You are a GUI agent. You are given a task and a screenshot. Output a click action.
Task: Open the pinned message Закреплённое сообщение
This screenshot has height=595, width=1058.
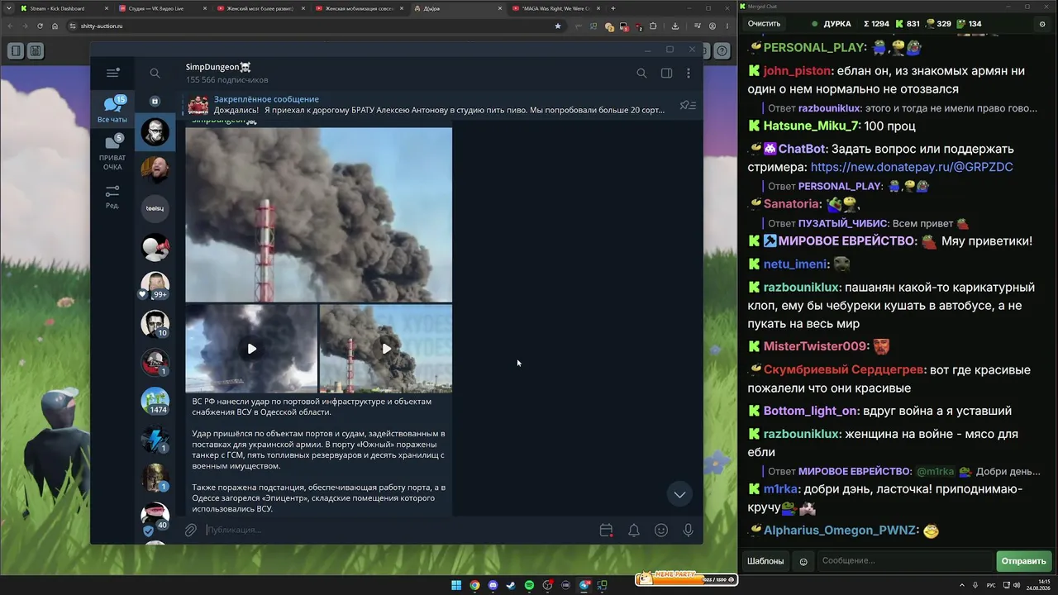pyautogui.click(x=428, y=104)
